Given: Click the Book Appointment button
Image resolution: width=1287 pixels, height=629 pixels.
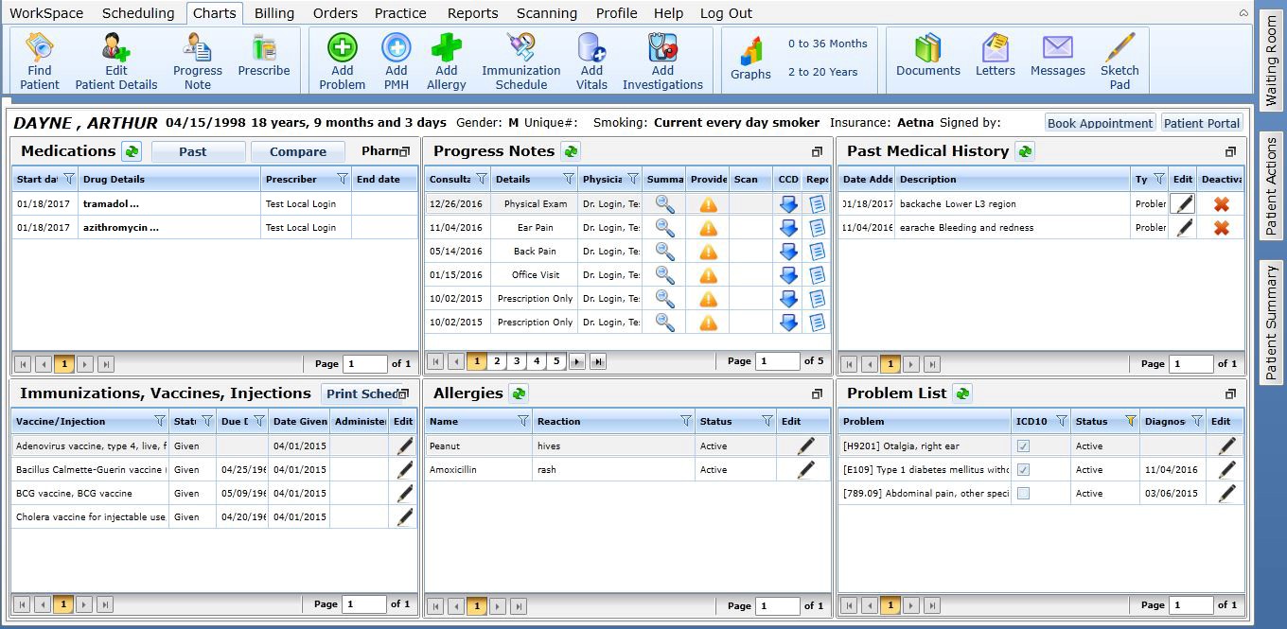Looking at the screenshot, I should pyautogui.click(x=1099, y=122).
